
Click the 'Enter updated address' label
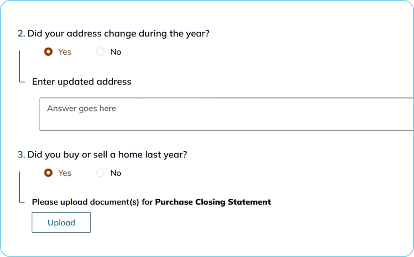click(x=82, y=82)
